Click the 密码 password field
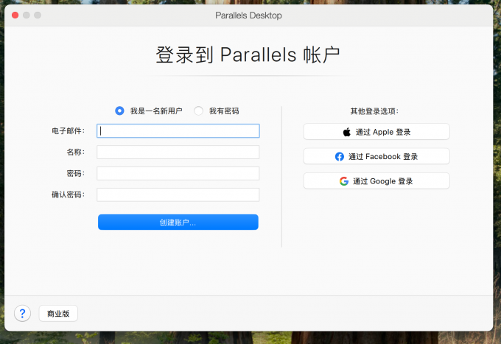Image resolution: width=501 pixels, height=344 pixels. (178, 173)
